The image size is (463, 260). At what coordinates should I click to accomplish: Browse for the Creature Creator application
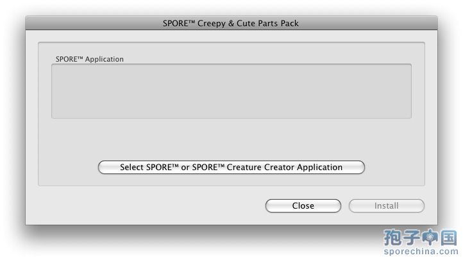231,168
